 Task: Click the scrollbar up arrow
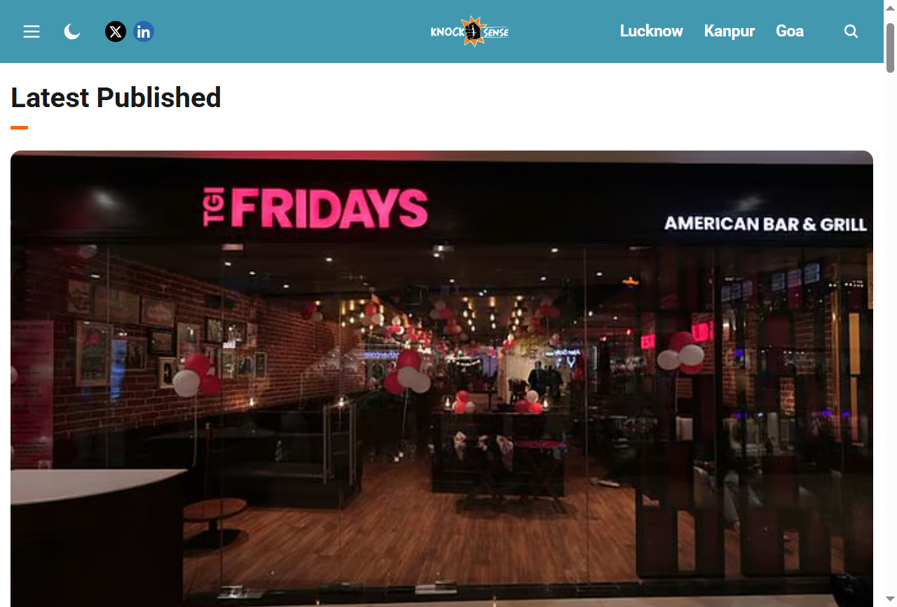(890, 7)
